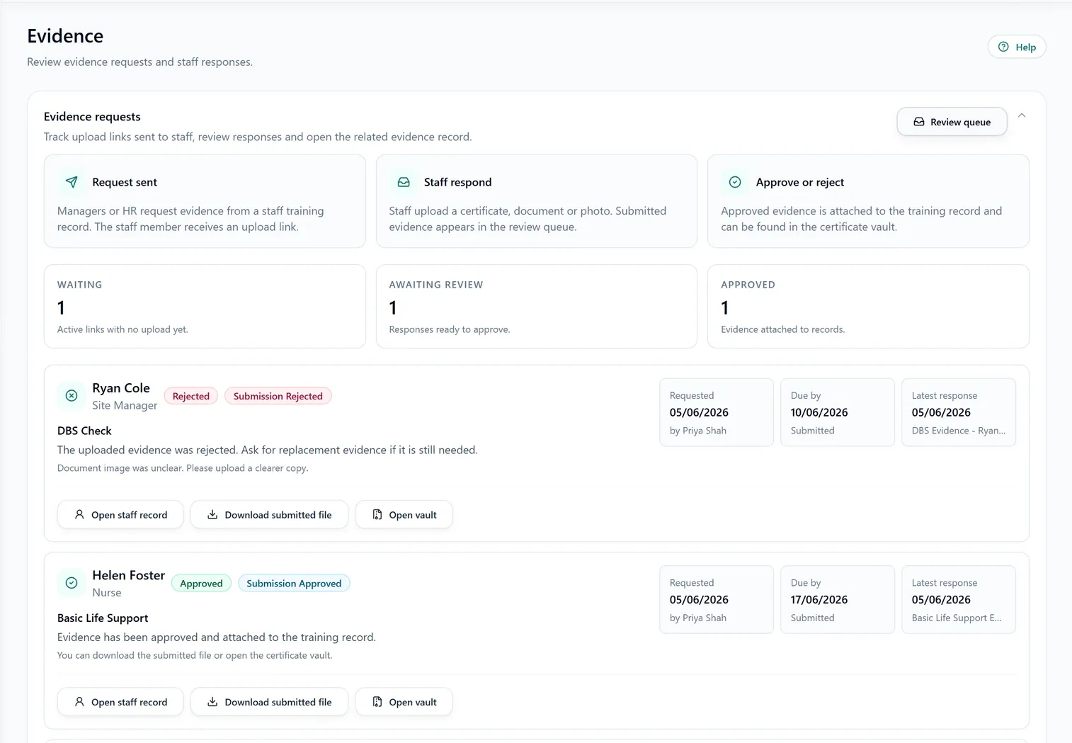Image resolution: width=1072 pixels, height=743 pixels.
Task: Click the 'Basic Life Support E...' latest response
Action: point(957,618)
